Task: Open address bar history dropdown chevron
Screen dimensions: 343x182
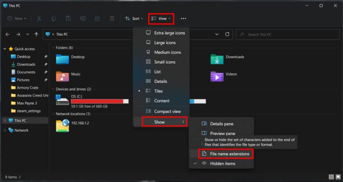Action: [217, 34]
